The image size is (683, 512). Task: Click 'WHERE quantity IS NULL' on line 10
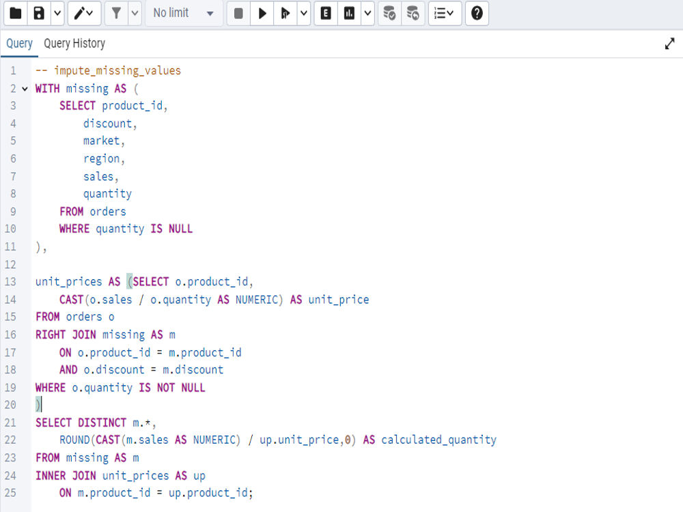tap(126, 229)
